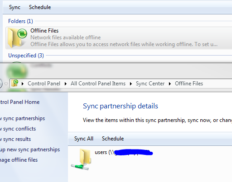
Task: Select the users network folder icon
Action: (81, 159)
